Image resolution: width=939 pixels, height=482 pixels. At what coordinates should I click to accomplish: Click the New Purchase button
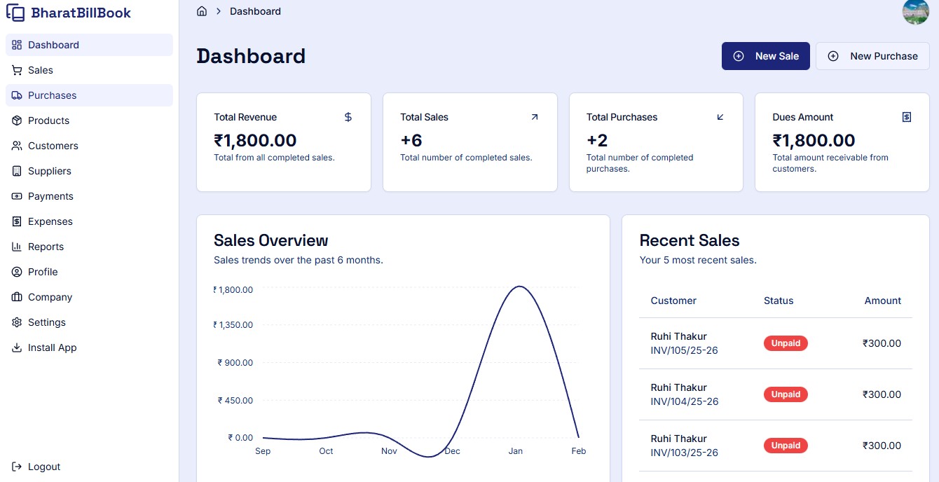point(872,55)
